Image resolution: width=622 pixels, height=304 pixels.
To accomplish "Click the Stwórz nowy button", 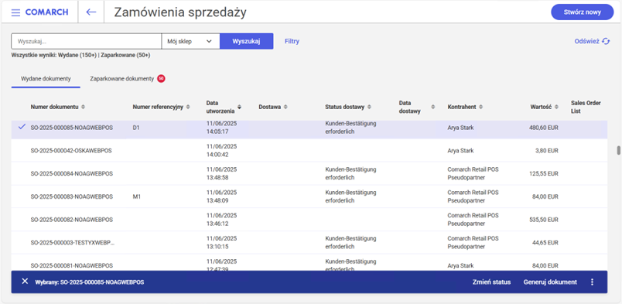I will (x=583, y=12).
